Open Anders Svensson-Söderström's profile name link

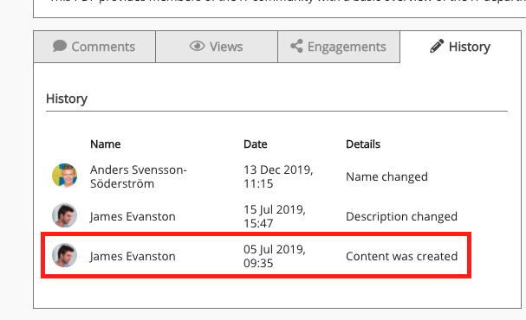pyautogui.click(x=139, y=176)
